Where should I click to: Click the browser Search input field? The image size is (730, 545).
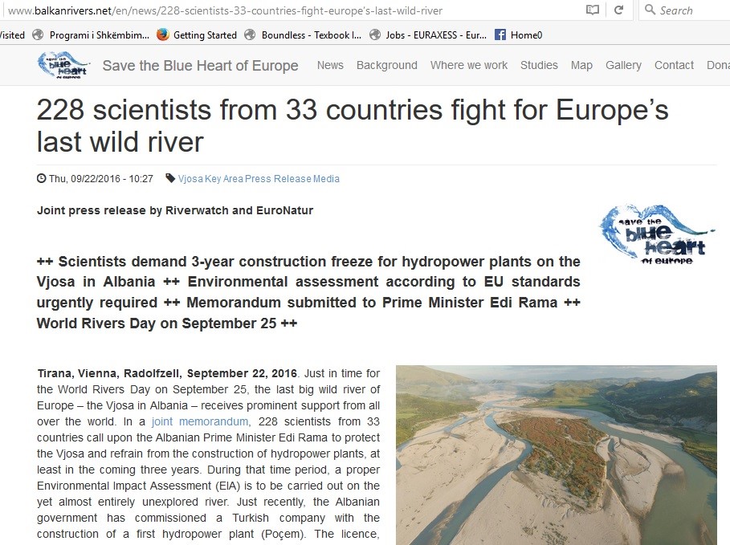pos(691,10)
